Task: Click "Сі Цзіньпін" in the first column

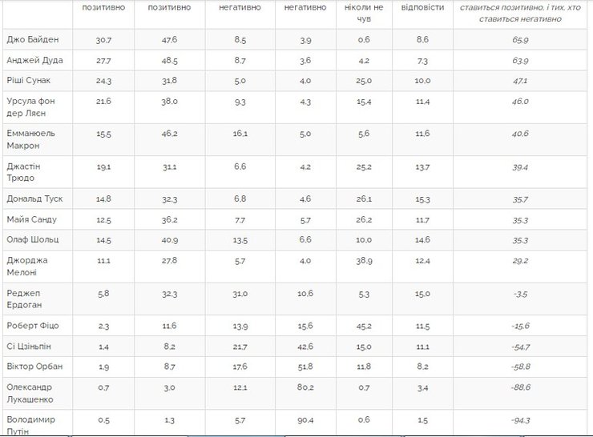Action: point(30,347)
